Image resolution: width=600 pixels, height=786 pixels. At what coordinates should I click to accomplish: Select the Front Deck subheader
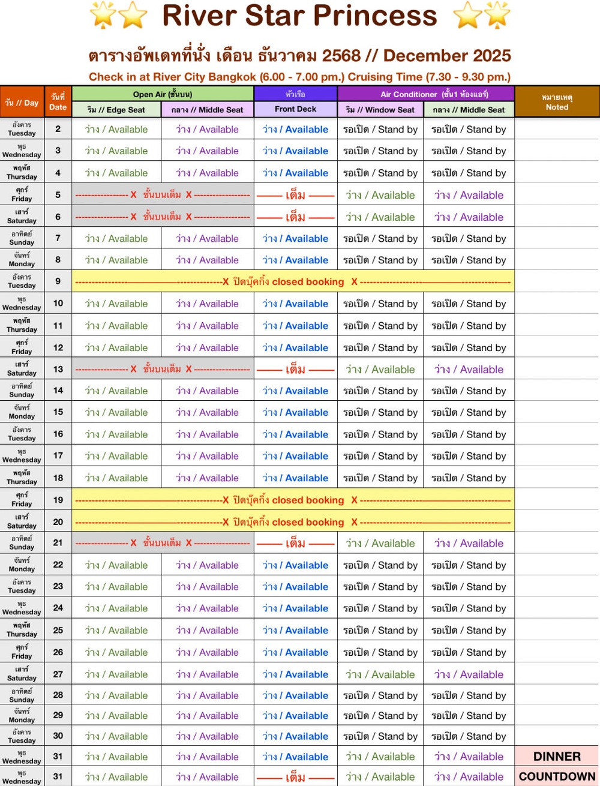pos(296,109)
